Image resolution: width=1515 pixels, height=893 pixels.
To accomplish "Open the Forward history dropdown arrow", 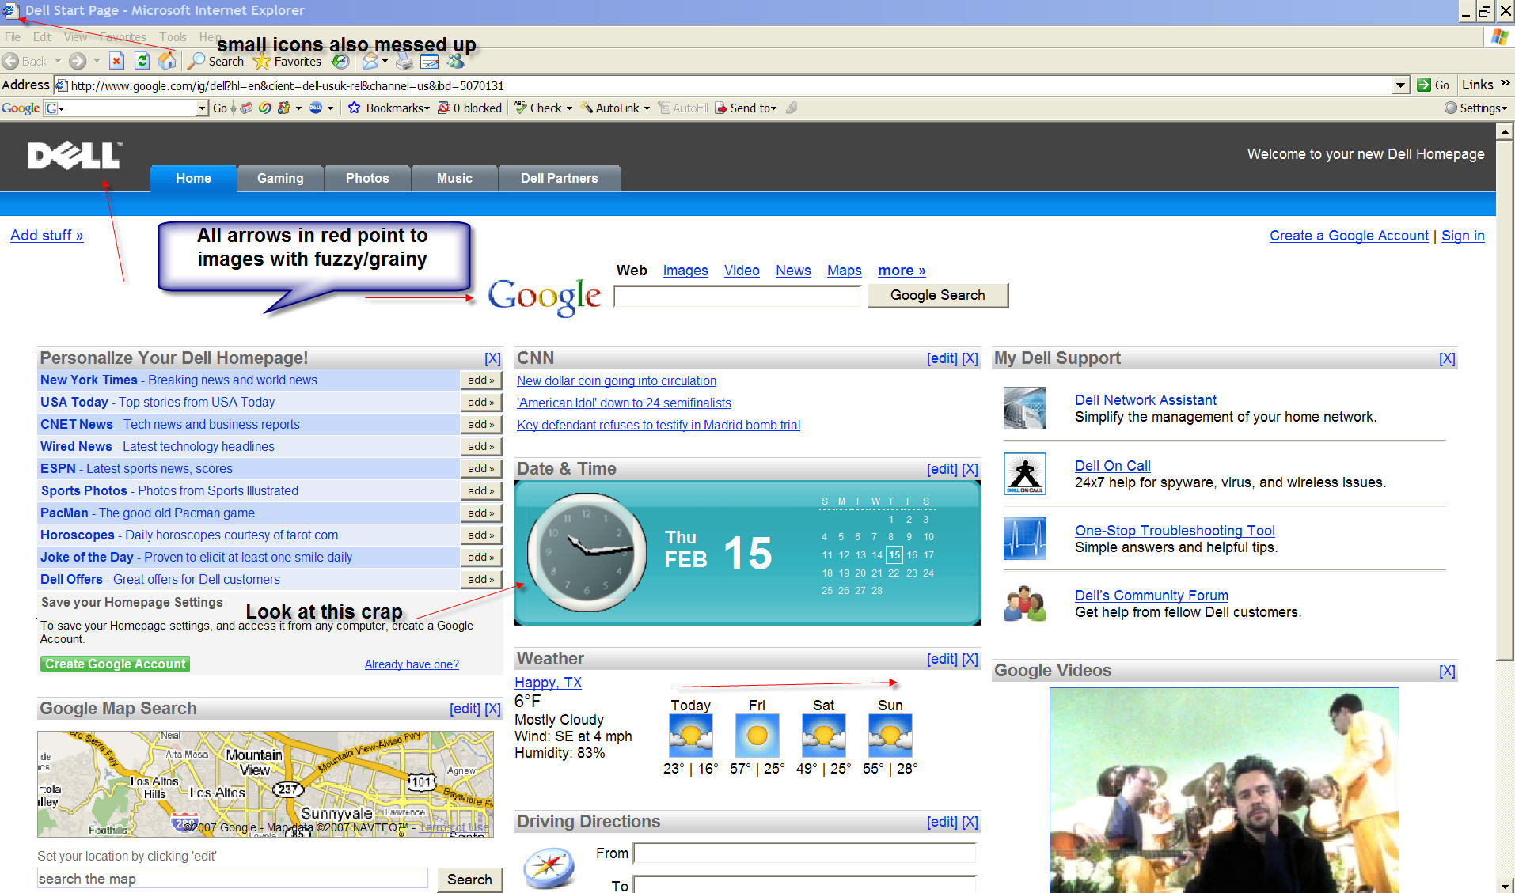I will [x=97, y=61].
